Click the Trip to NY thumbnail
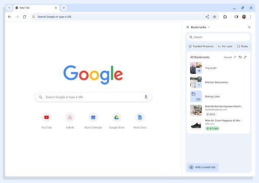This screenshot has width=259, height=183. point(196,68)
